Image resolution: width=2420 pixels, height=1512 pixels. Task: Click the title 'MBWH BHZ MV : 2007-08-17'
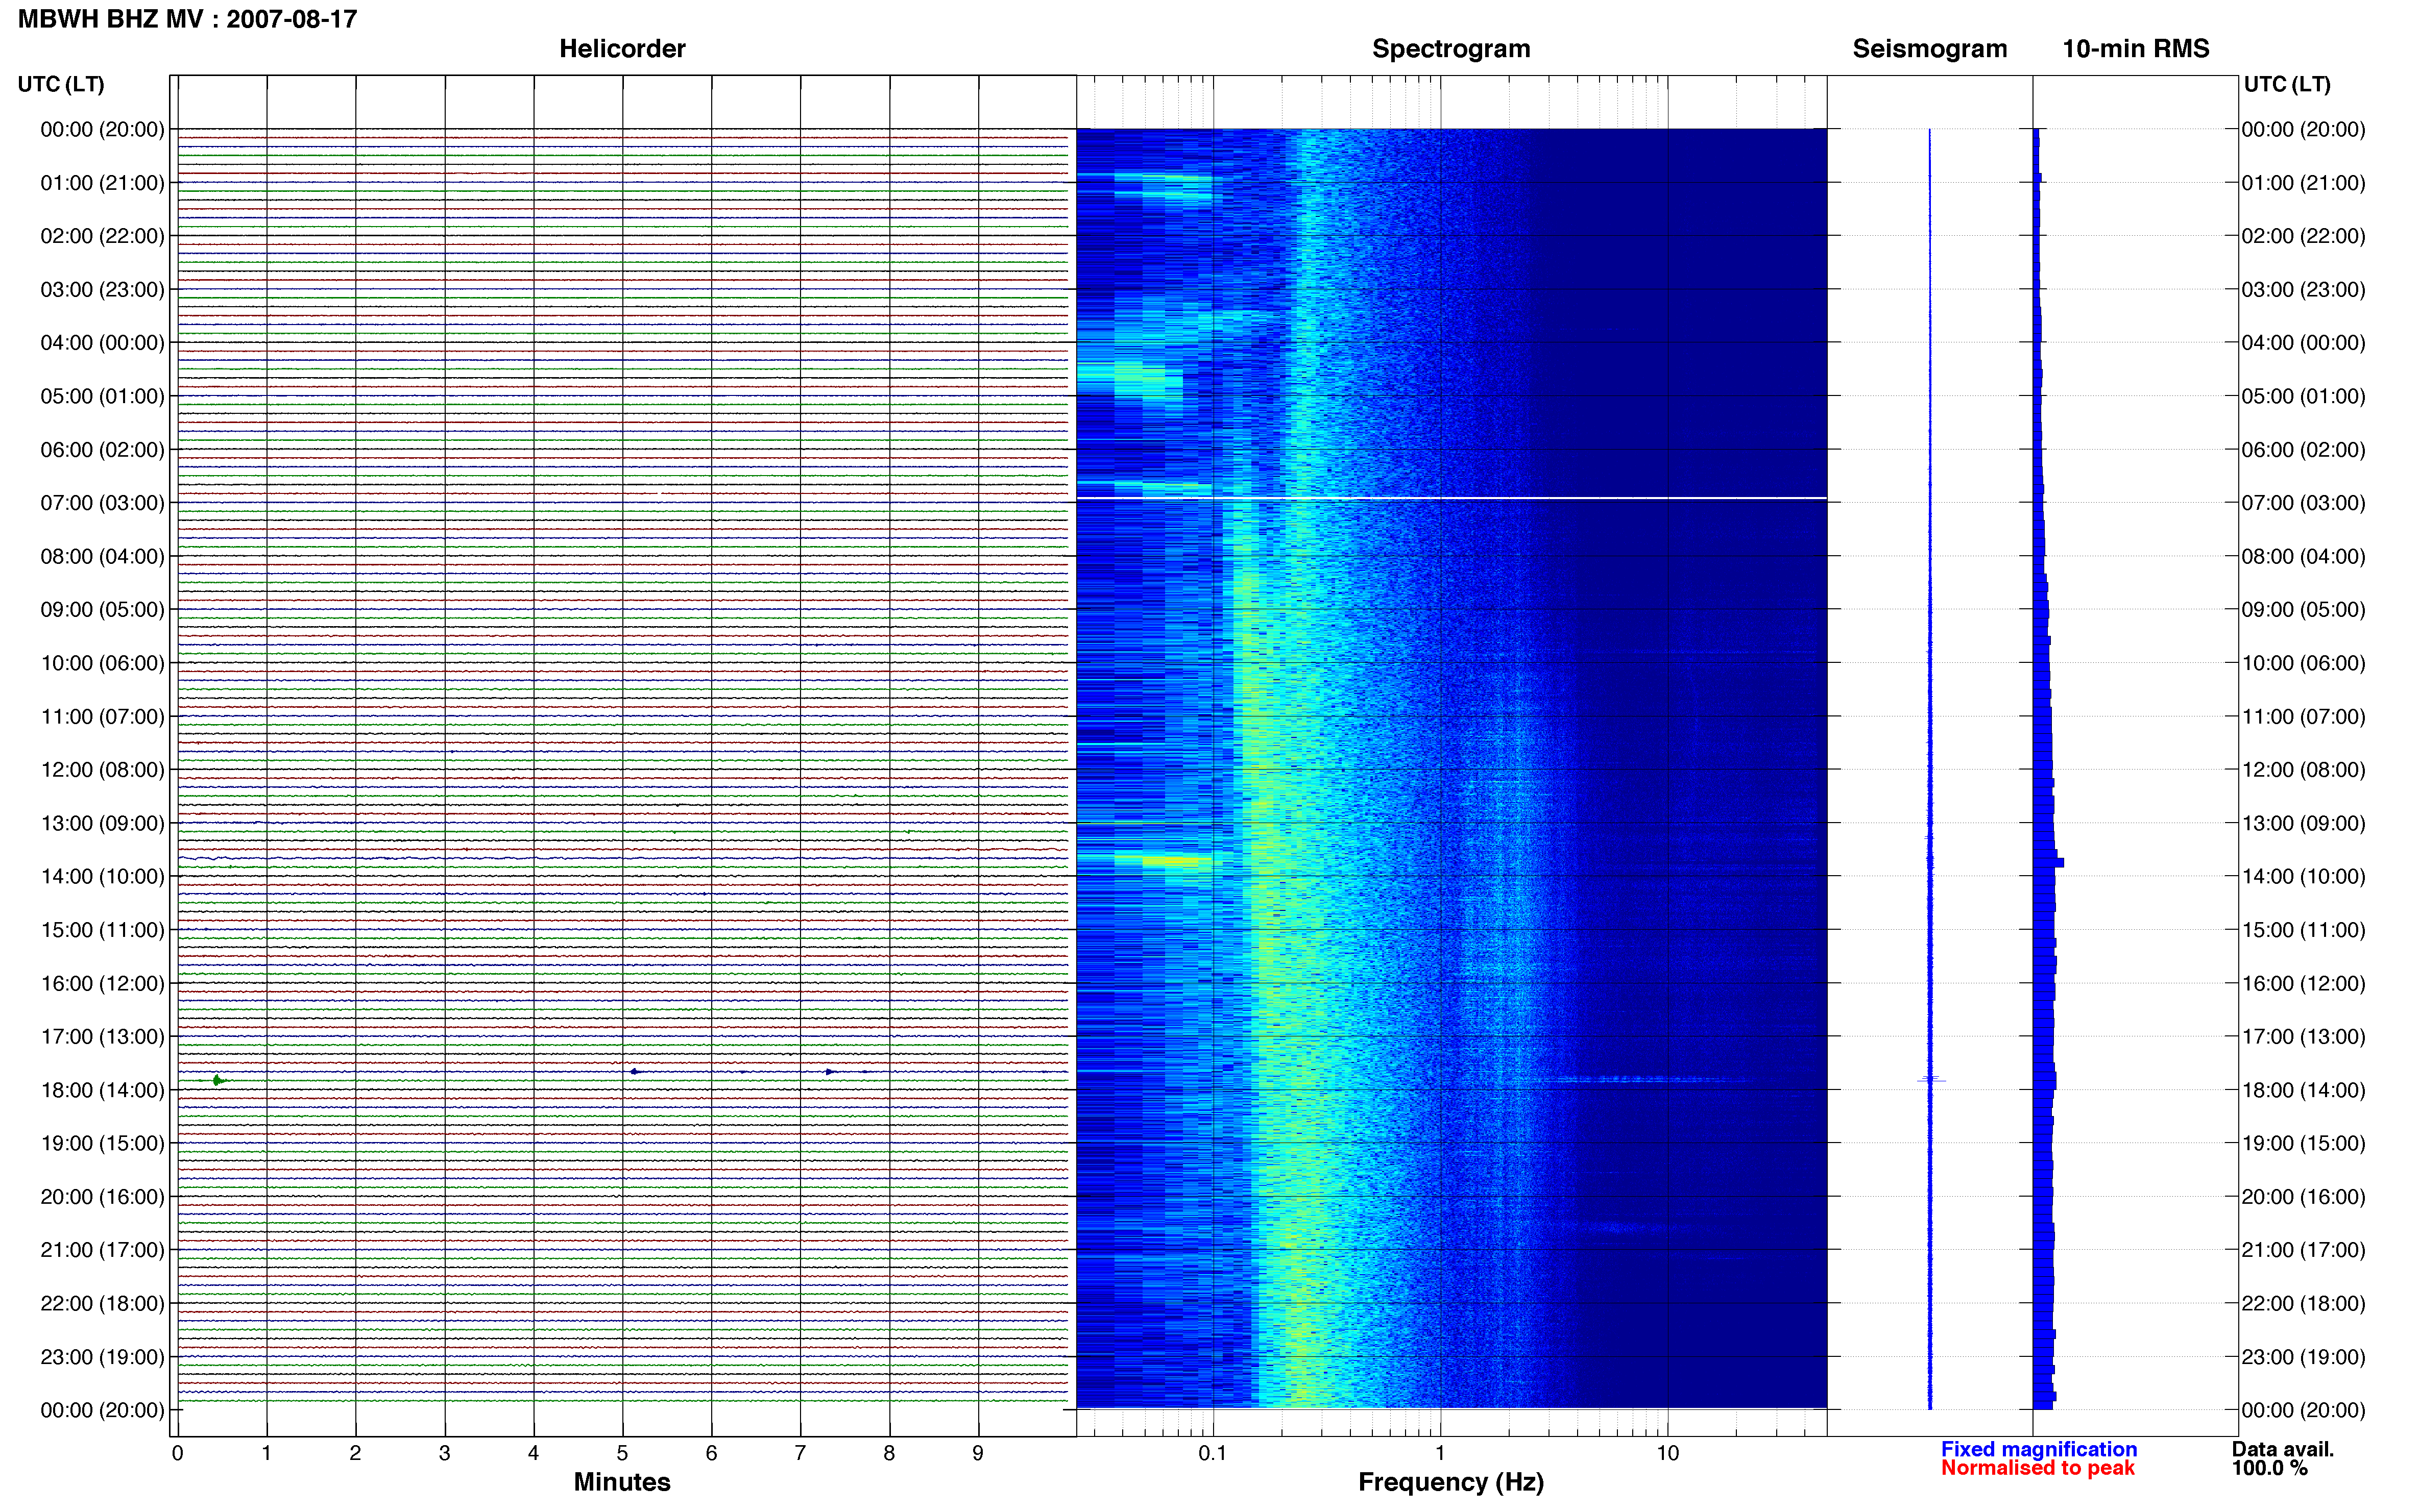coord(187,19)
